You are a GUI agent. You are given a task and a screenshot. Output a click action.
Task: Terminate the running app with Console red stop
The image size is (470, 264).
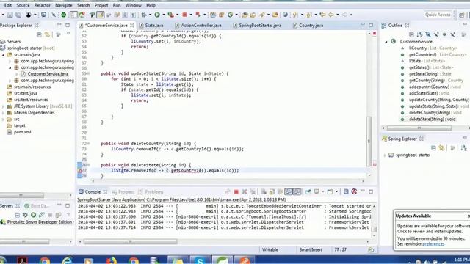coord(236,191)
